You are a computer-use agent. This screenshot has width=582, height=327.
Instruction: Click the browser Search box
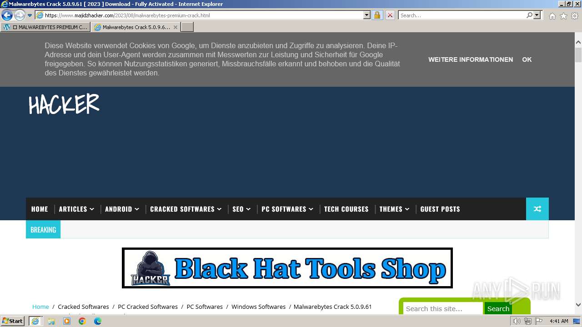coord(462,15)
